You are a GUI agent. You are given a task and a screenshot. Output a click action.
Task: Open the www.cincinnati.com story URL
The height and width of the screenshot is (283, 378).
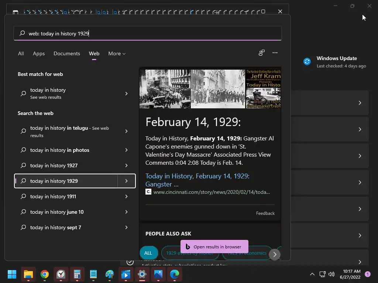tap(212, 192)
